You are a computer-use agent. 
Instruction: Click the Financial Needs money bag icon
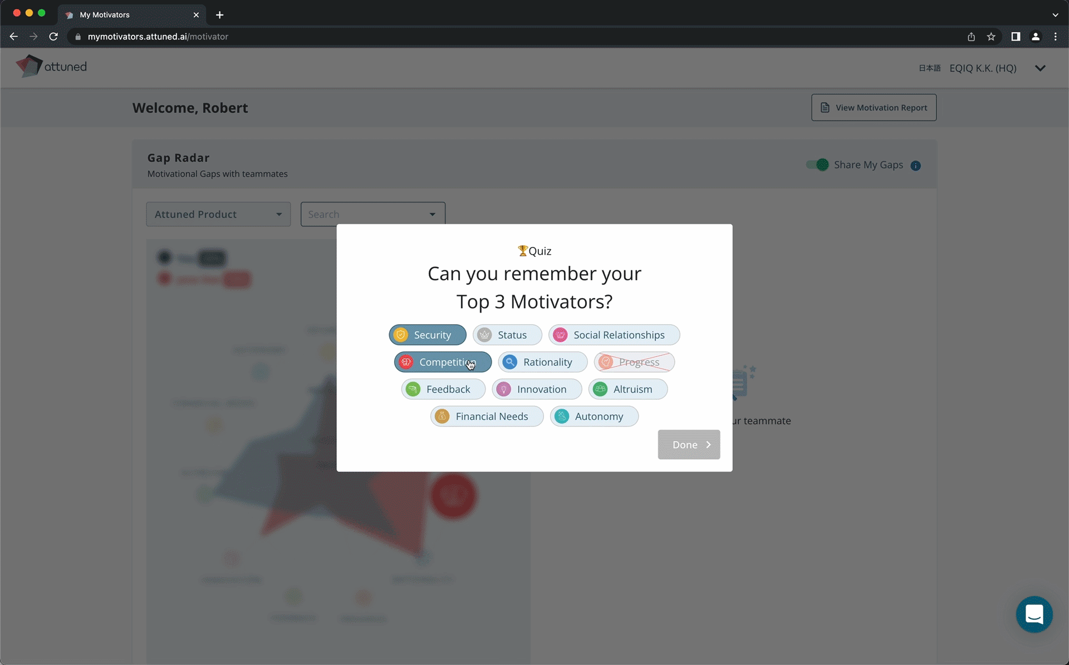point(442,416)
